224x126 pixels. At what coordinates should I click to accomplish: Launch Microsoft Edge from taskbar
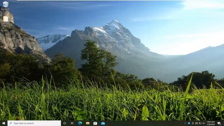(x=80, y=123)
